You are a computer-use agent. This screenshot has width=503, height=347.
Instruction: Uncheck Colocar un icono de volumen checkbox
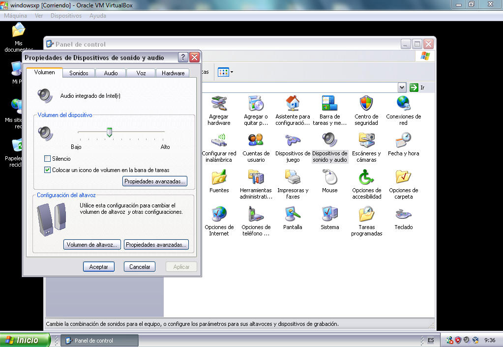pos(48,170)
